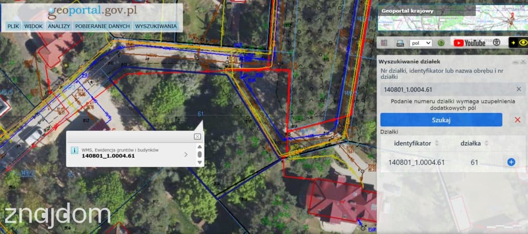The height and width of the screenshot is (234, 528).
Task: Clear the parcel search field with the X
Action: (519, 89)
